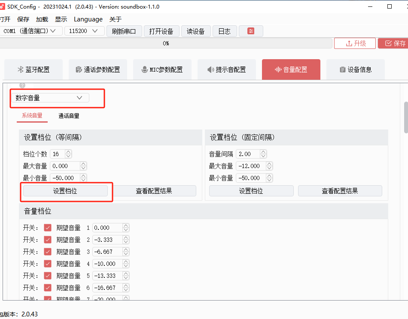Toggle the 期望音量 1 switch checkbox
This screenshot has width=408, height=319.
[x=48, y=228]
